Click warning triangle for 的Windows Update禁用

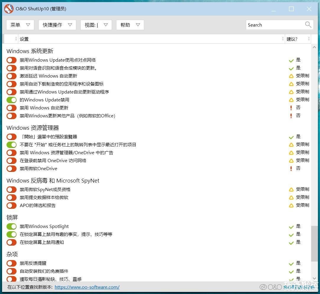point(291,100)
